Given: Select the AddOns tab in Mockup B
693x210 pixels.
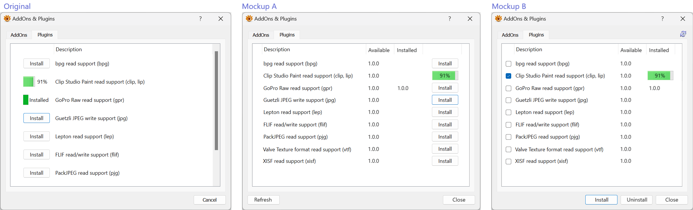Looking at the screenshot, I should click(x=510, y=35).
